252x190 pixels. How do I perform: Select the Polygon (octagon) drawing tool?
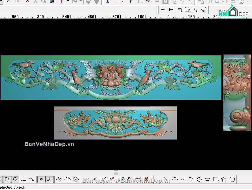coord(232,179)
